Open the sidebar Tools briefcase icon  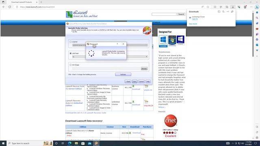pos(257,29)
